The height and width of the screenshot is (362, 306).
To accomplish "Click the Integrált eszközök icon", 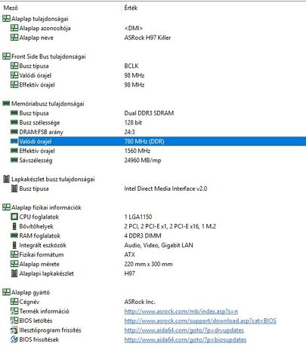I will pyautogui.click(x=14, y=245).
